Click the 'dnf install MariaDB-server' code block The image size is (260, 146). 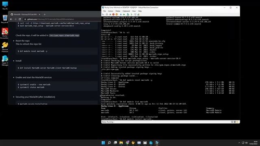pos(57,68)
